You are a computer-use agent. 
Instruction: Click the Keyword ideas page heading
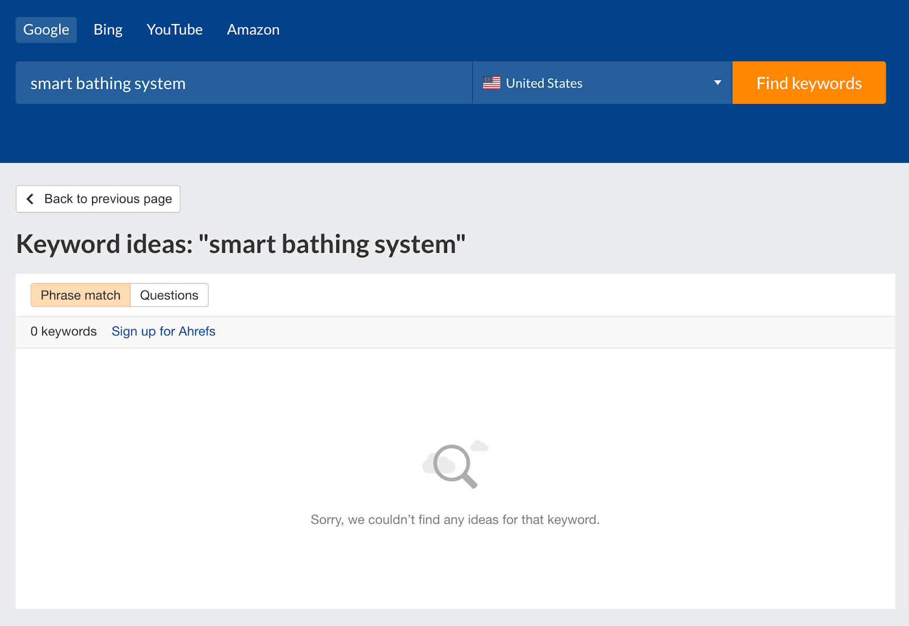click(240, 244)
